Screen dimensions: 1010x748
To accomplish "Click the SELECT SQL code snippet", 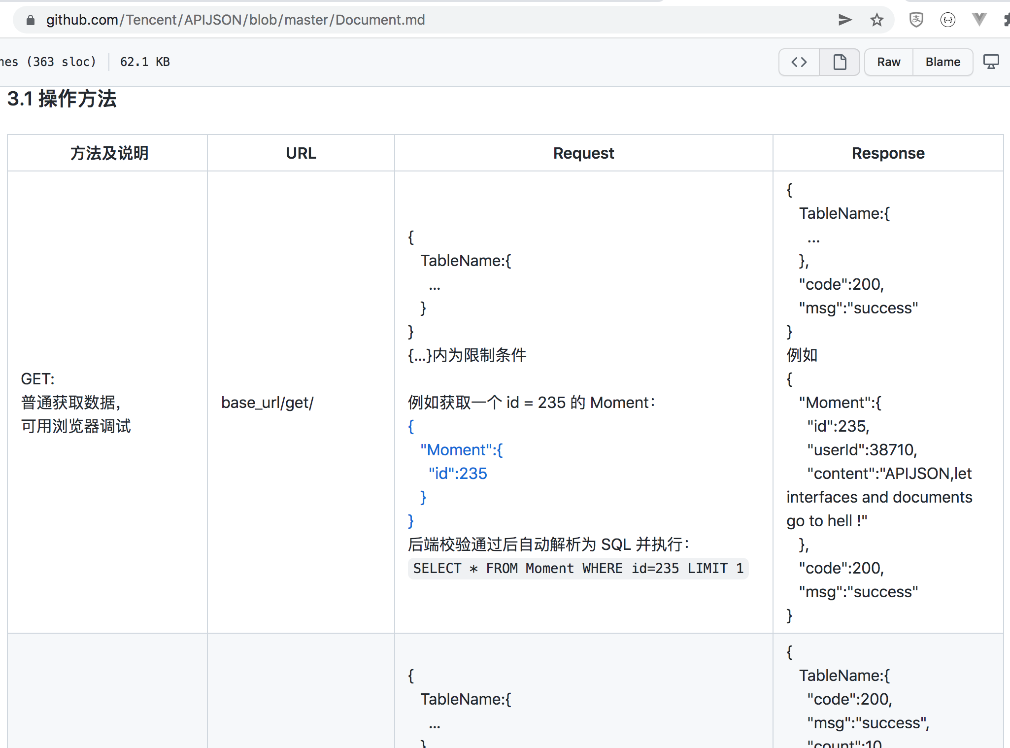I will tap(578, 569).
